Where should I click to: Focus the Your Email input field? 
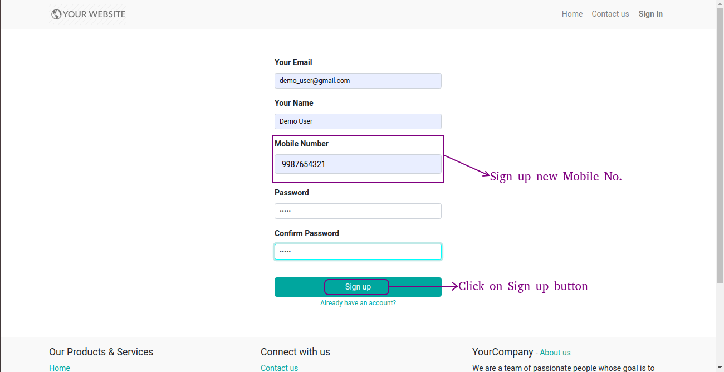pos(358,81)
